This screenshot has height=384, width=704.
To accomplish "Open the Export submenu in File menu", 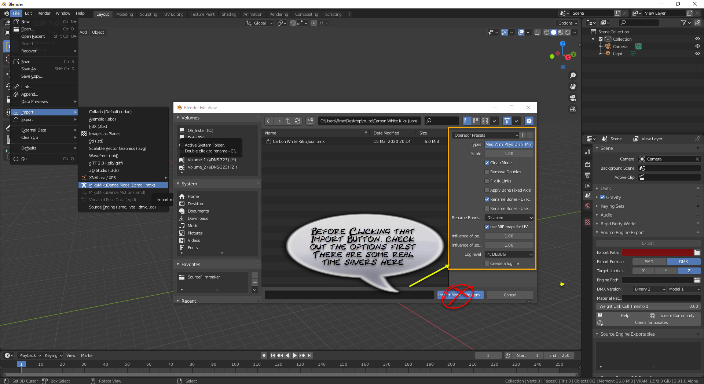I will pyautogui.click(x=44, y=119).
